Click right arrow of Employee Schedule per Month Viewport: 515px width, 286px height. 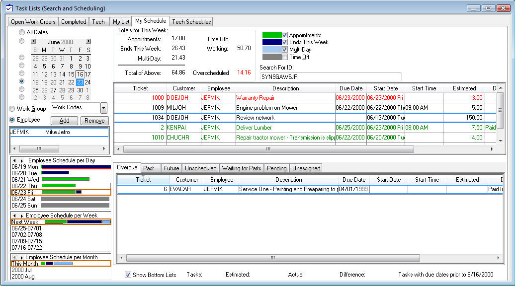coord(21,257)
